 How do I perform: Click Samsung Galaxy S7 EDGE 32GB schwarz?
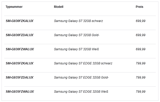(83, 63)
